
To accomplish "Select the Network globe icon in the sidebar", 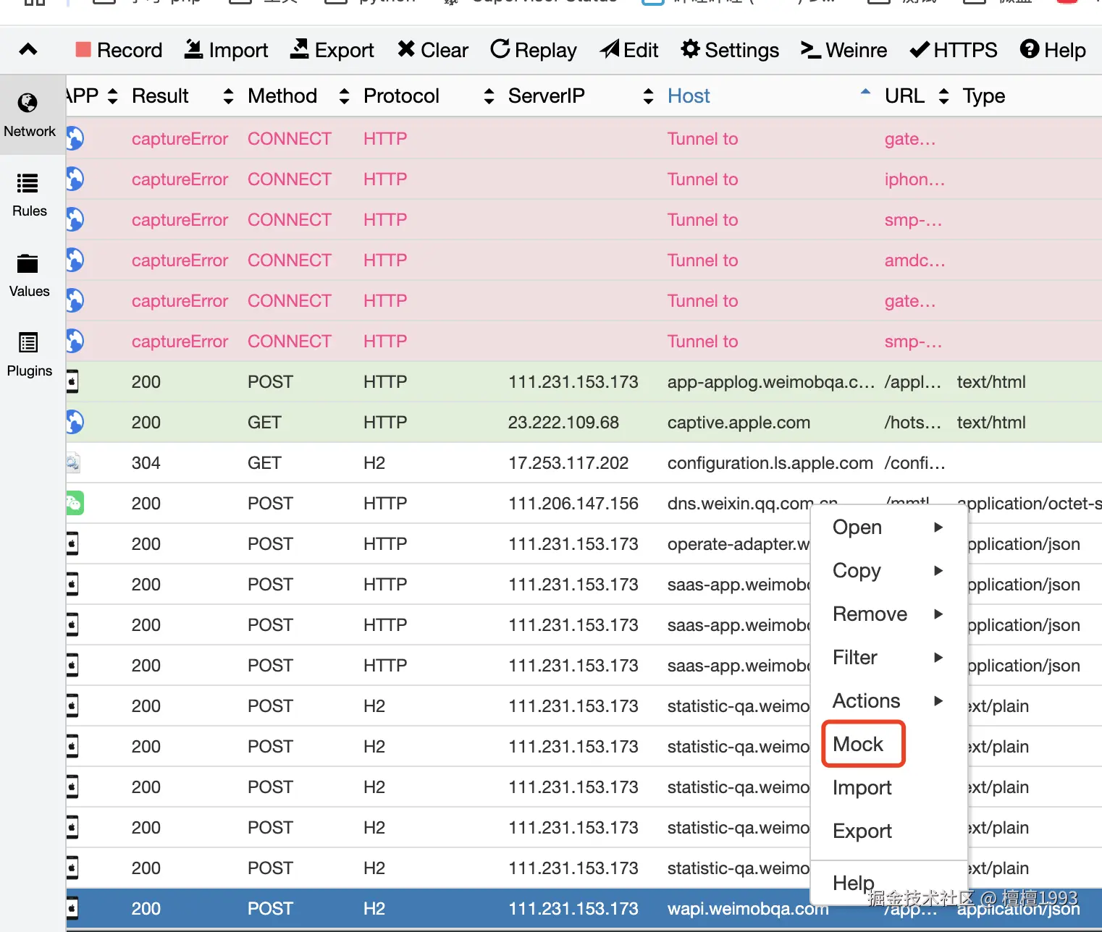I will click(x=28, y=103).
